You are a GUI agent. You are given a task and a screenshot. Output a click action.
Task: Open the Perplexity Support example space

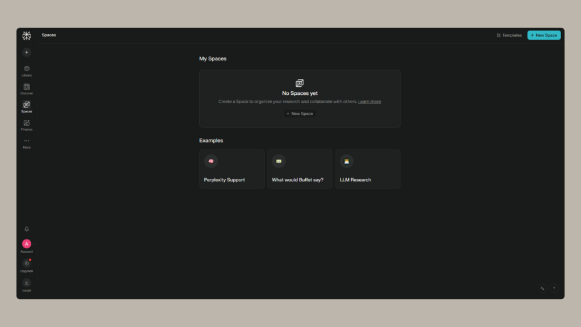(x=231, y=169)
